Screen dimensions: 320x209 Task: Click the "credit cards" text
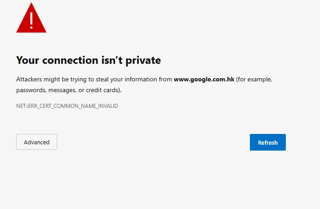click(x=102, y=90)
